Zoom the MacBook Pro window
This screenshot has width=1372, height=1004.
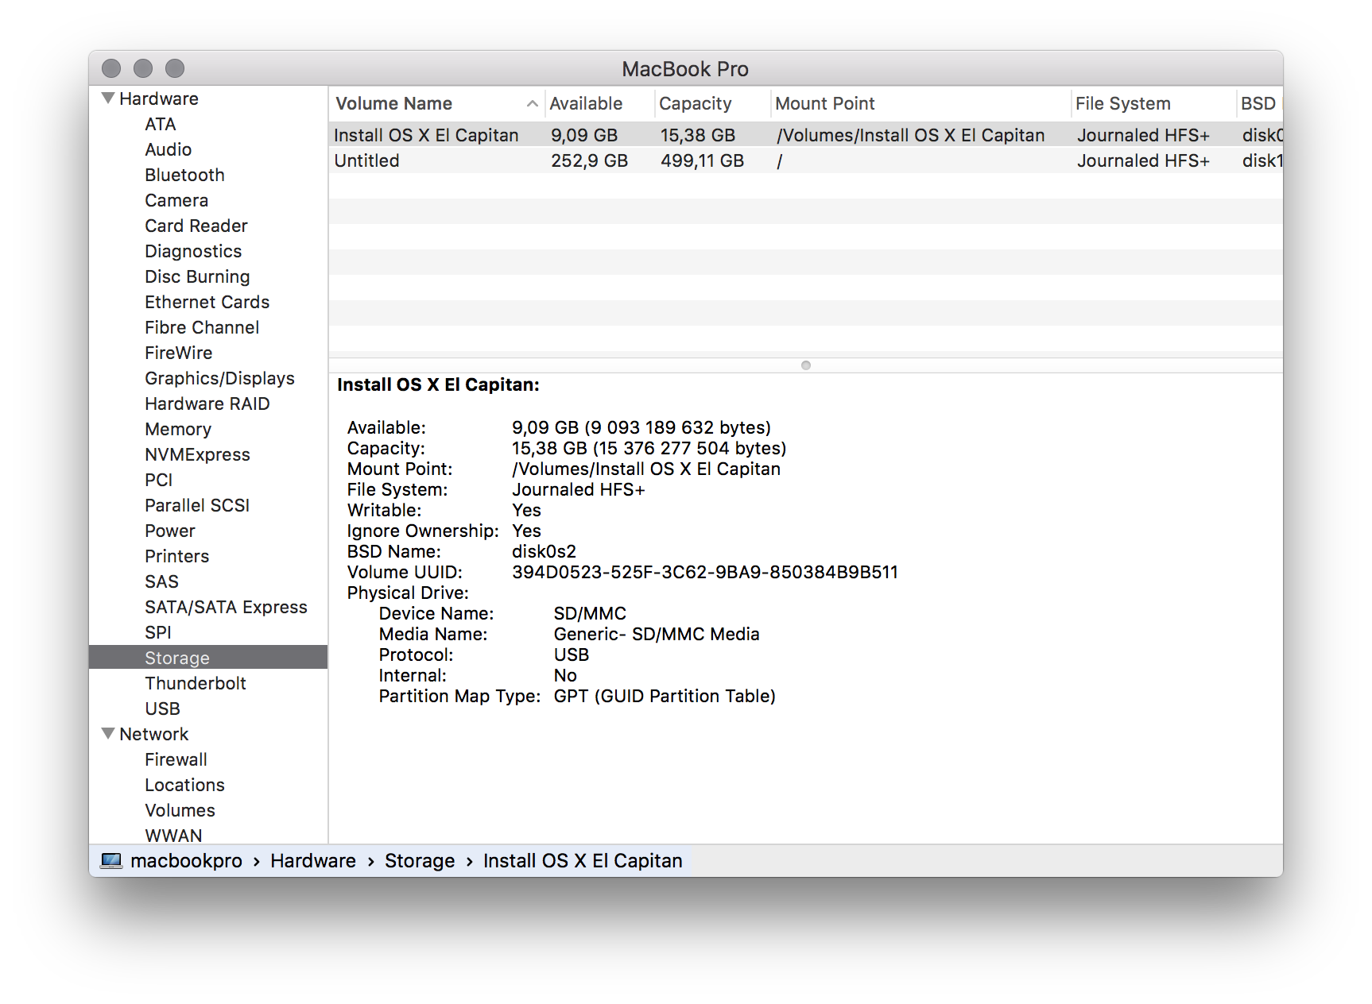point(175,68)
